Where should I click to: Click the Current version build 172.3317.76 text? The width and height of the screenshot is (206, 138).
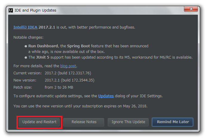coord(68,73)
